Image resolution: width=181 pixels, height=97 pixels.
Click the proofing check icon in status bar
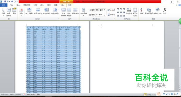tap(24, 94)
